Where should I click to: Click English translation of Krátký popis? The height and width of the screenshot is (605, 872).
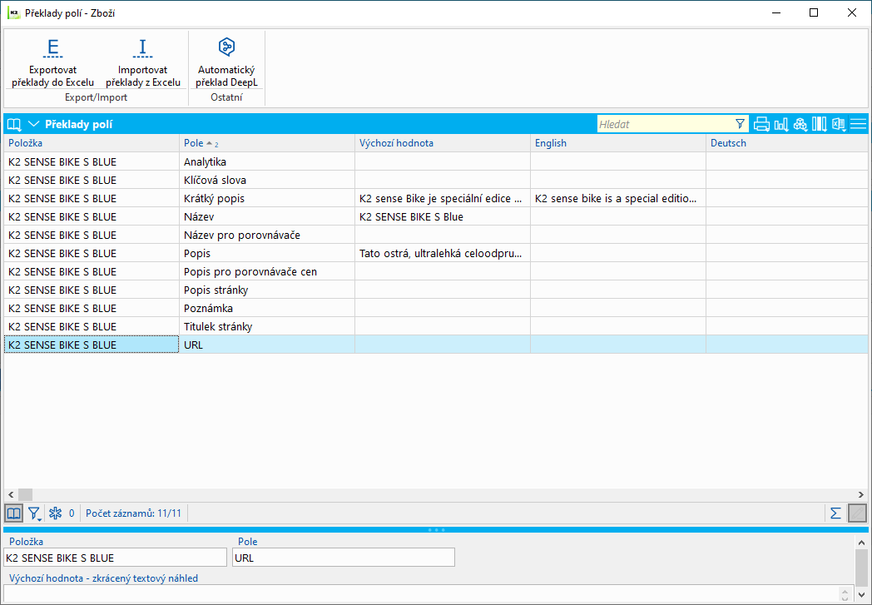618,199
